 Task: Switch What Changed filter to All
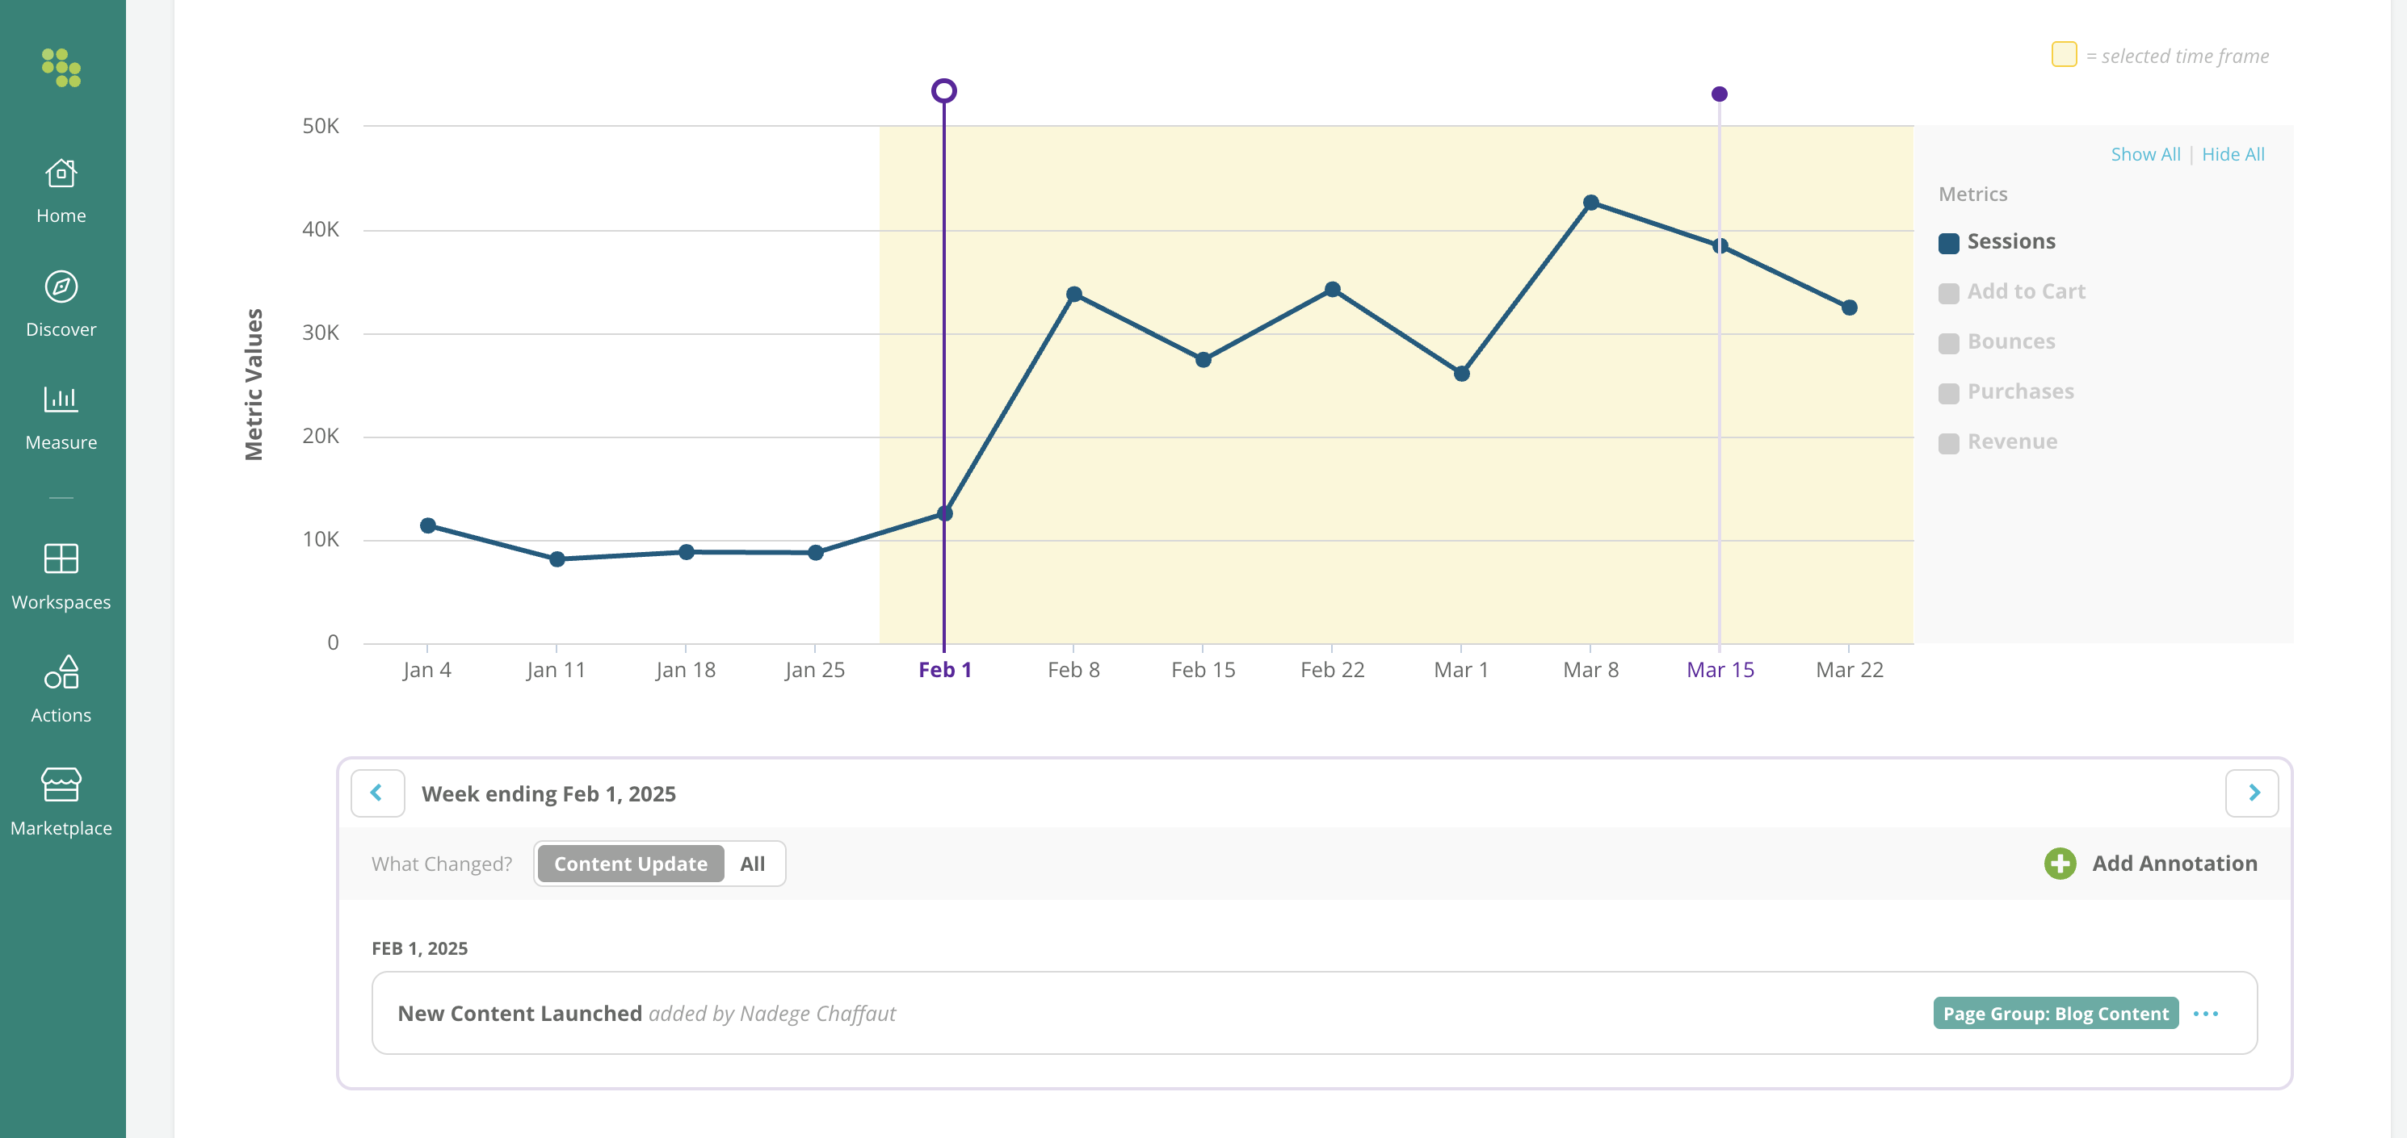click(x=752, y=864)
